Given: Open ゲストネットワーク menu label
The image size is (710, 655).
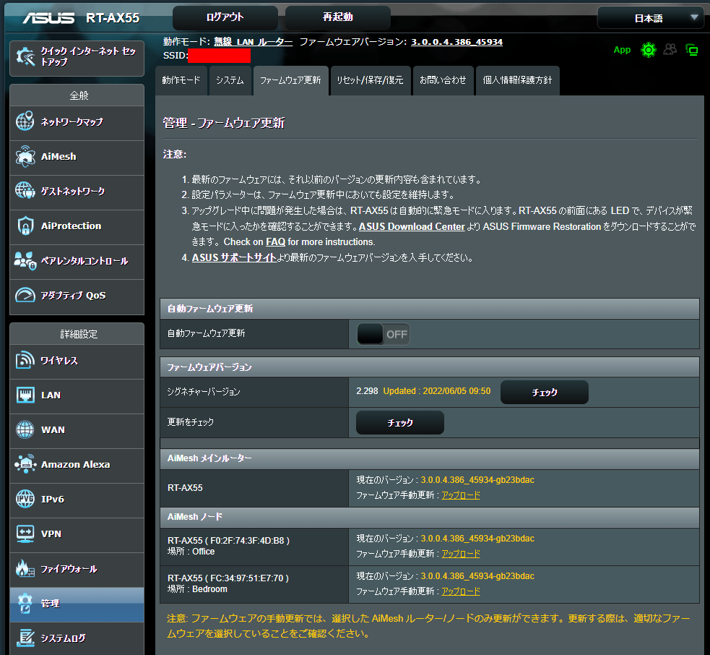Looking at the screenshot, I should [x=73, y=192].
